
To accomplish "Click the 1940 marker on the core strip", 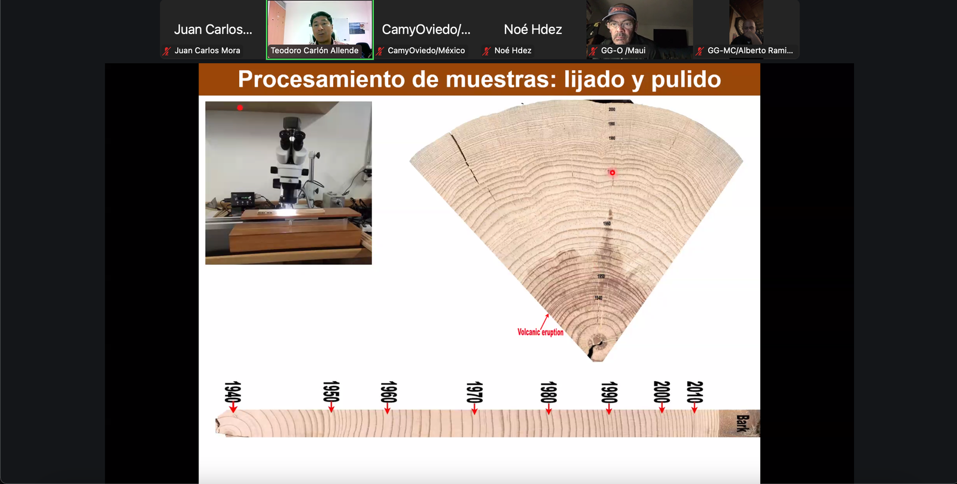I will [x=233, y=397].
